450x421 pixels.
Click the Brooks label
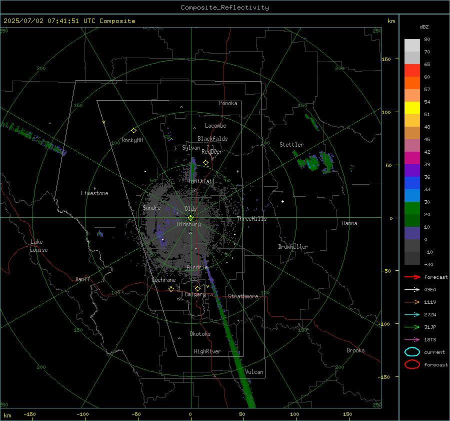pyautogui.click(x=355, y=350)
